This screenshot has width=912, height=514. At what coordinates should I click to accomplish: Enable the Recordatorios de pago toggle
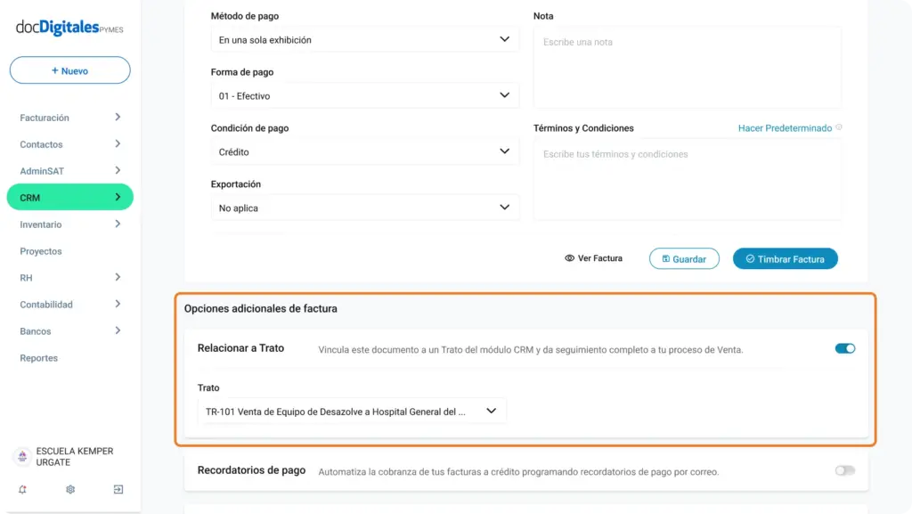845,470
